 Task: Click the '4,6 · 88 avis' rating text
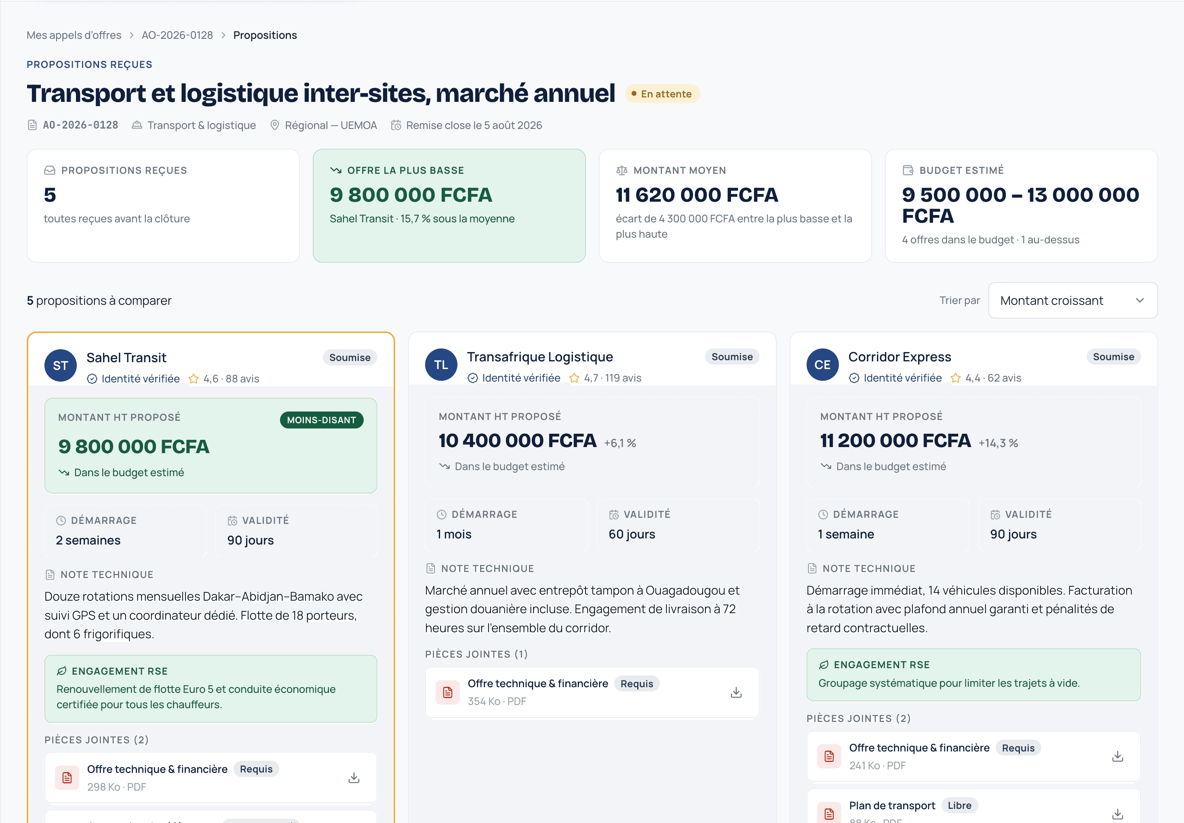coord(231,379)
